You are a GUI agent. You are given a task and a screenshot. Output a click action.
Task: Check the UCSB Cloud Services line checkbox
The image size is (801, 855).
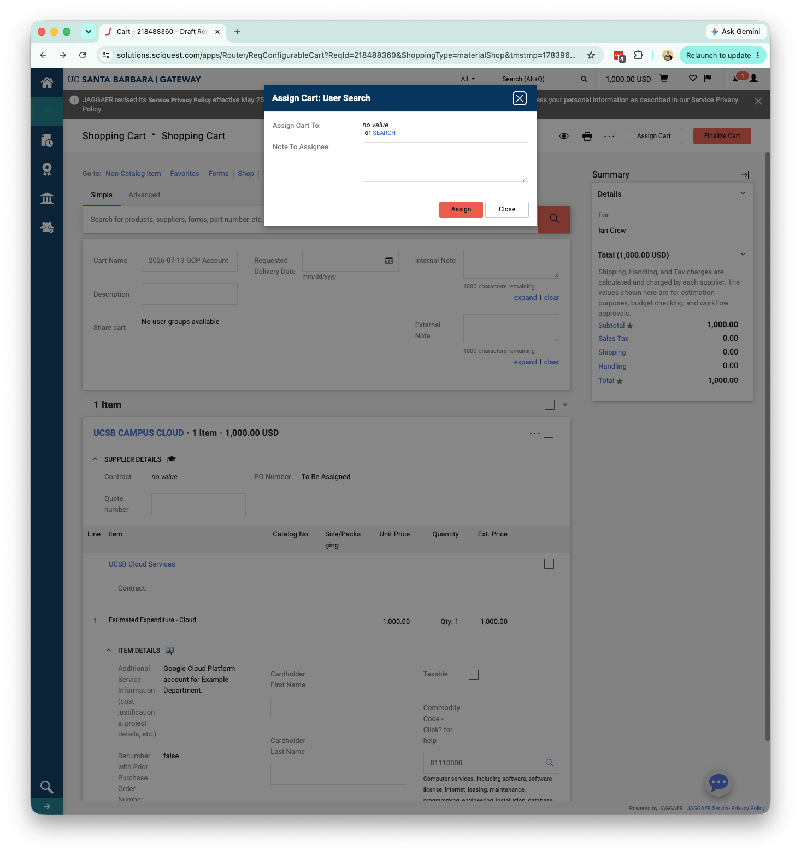pos(549,564)
